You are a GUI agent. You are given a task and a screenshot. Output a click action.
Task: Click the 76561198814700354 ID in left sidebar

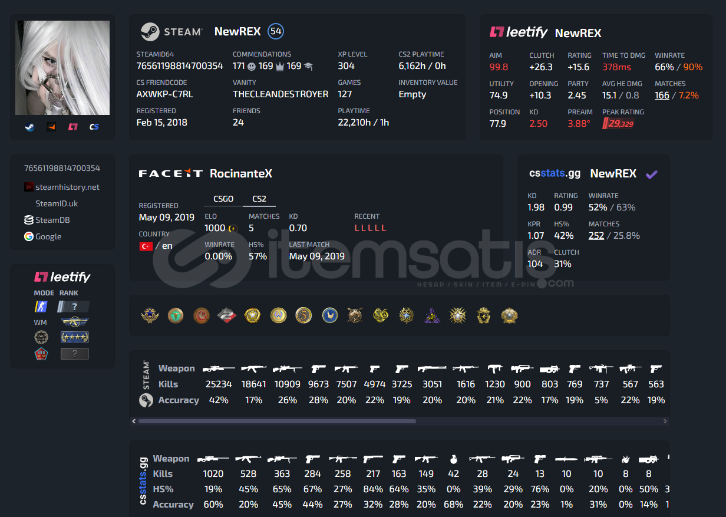(x=62, y=168)
